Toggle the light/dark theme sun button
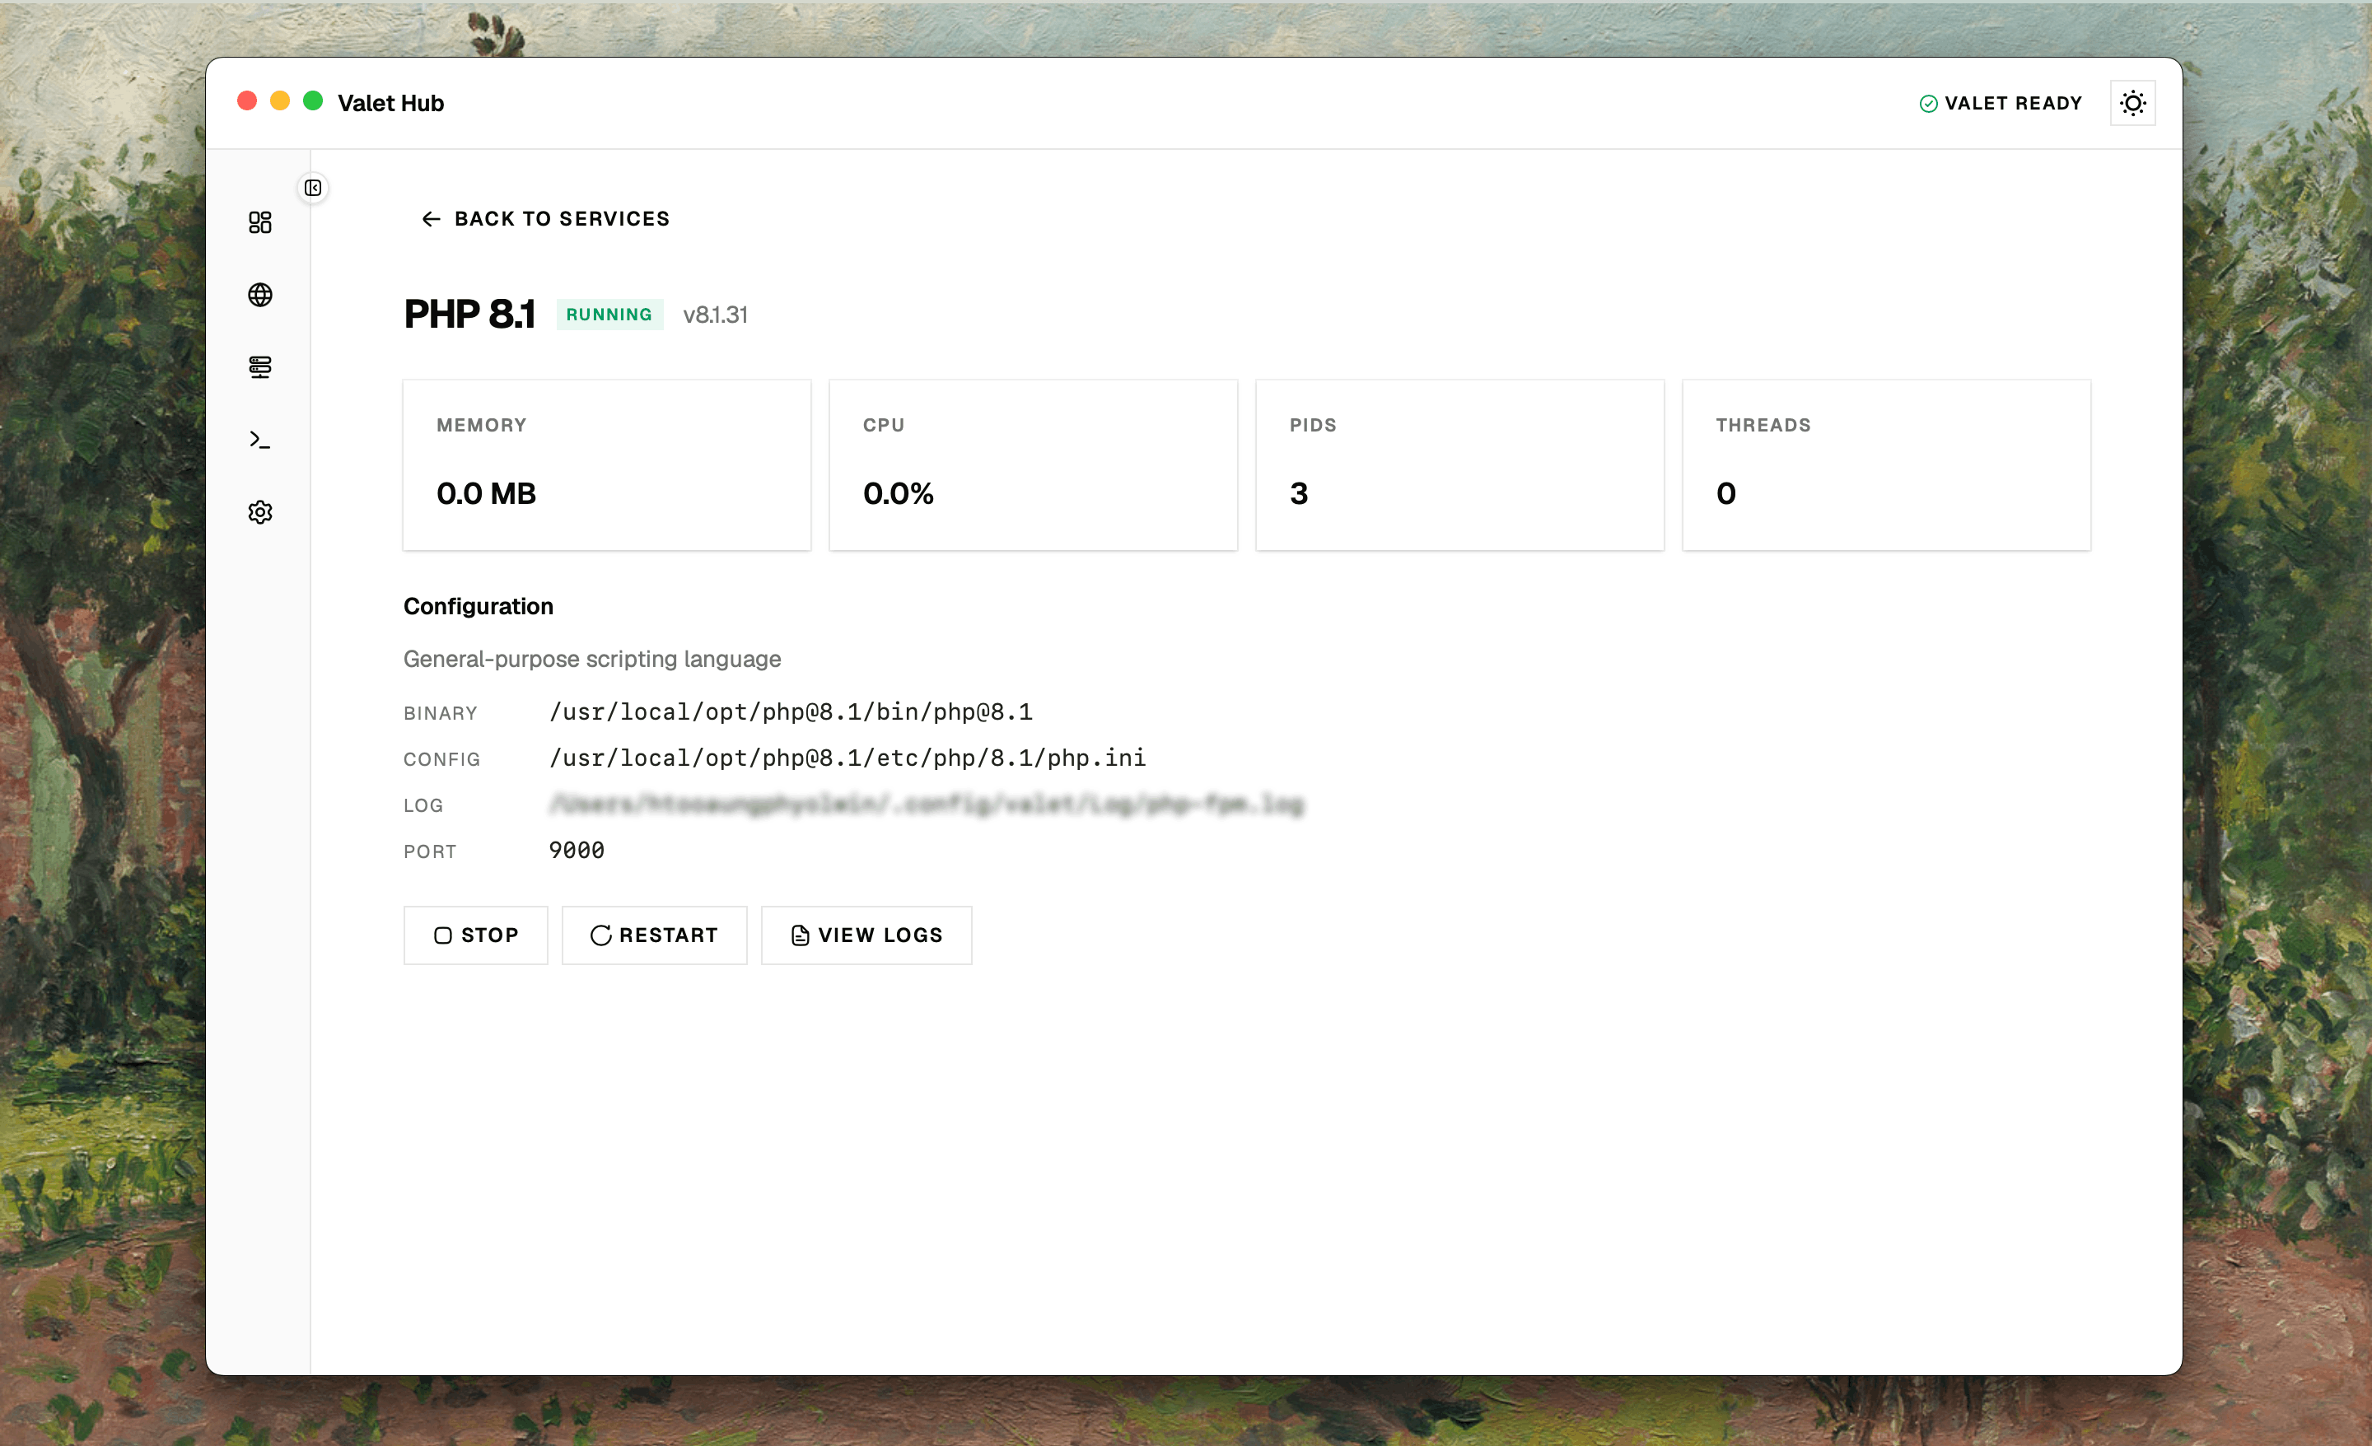The image size is (2372, 1446). point(2132,103)
